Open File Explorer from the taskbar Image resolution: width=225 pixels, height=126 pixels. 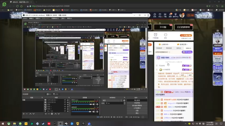(x=15, y=123)
